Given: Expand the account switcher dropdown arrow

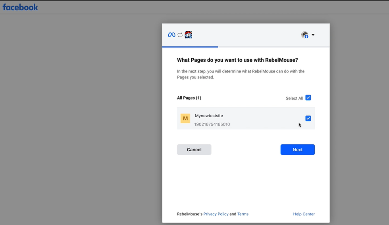Looking at the screenshot, I should (313, 35).
